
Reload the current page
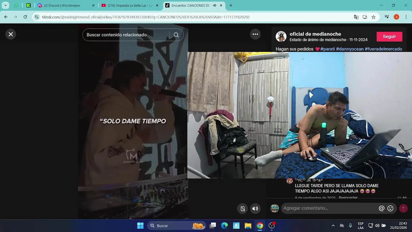pos(25,17)
